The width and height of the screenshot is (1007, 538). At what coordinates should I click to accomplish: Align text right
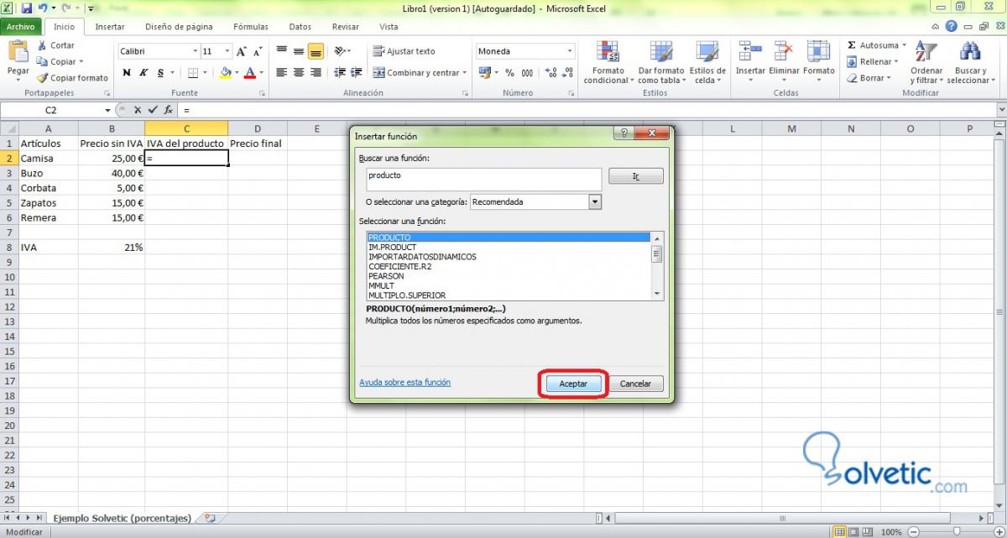tap(316, 73)
